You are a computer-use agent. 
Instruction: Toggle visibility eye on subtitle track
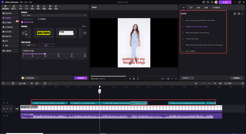[x=7, y=103]
